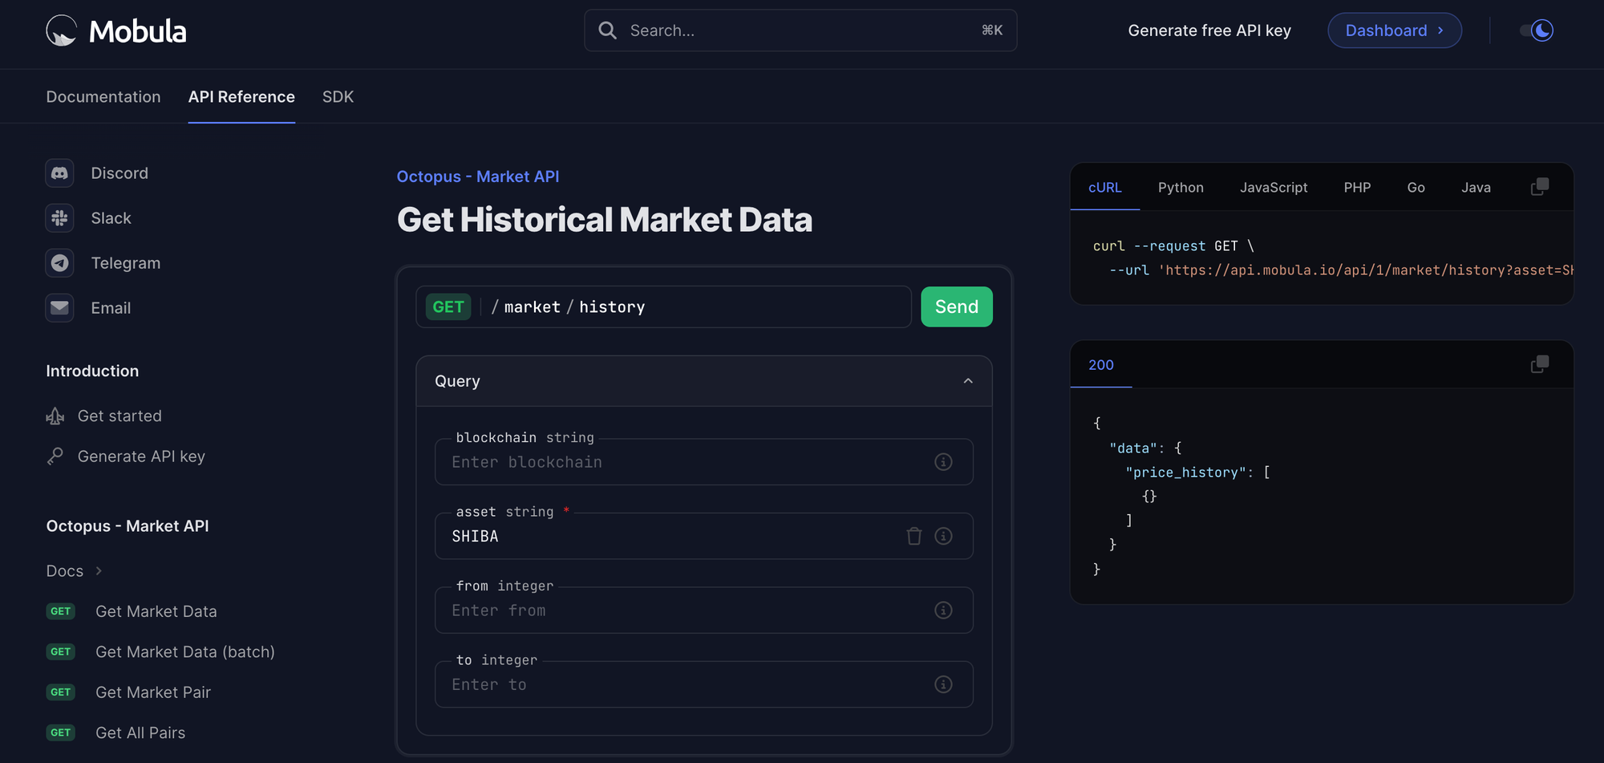
Task: Click the Telegram link text
Action: 126,263
